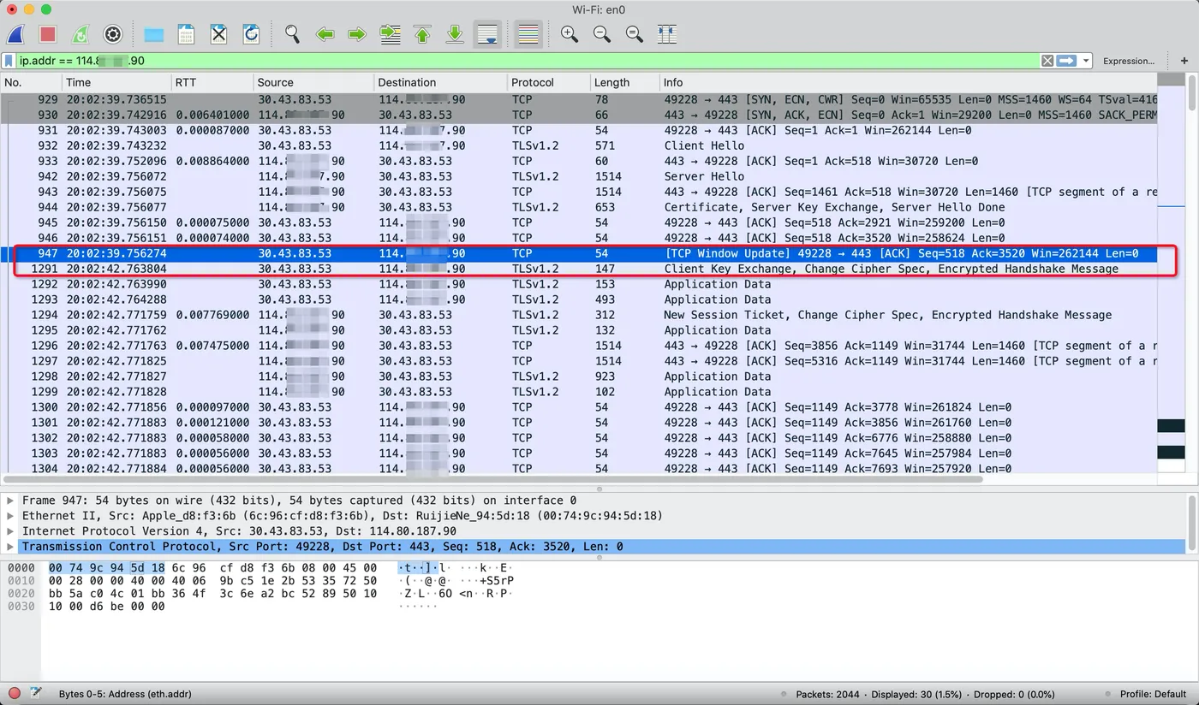1199x705 pixels.
Task: Select Application Data packet 1292
Action: click(579, 284)
